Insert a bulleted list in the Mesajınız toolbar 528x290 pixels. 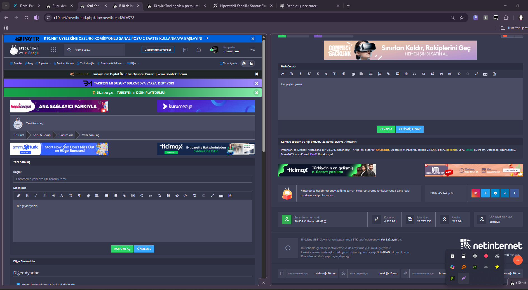point(107,196)
